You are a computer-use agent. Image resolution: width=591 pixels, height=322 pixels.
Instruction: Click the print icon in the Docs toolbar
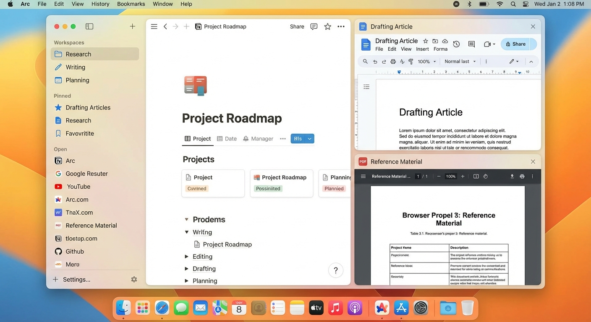[392, 61]
